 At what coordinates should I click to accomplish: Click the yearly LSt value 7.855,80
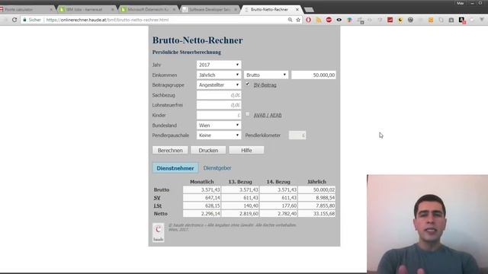tap(316, 205)
